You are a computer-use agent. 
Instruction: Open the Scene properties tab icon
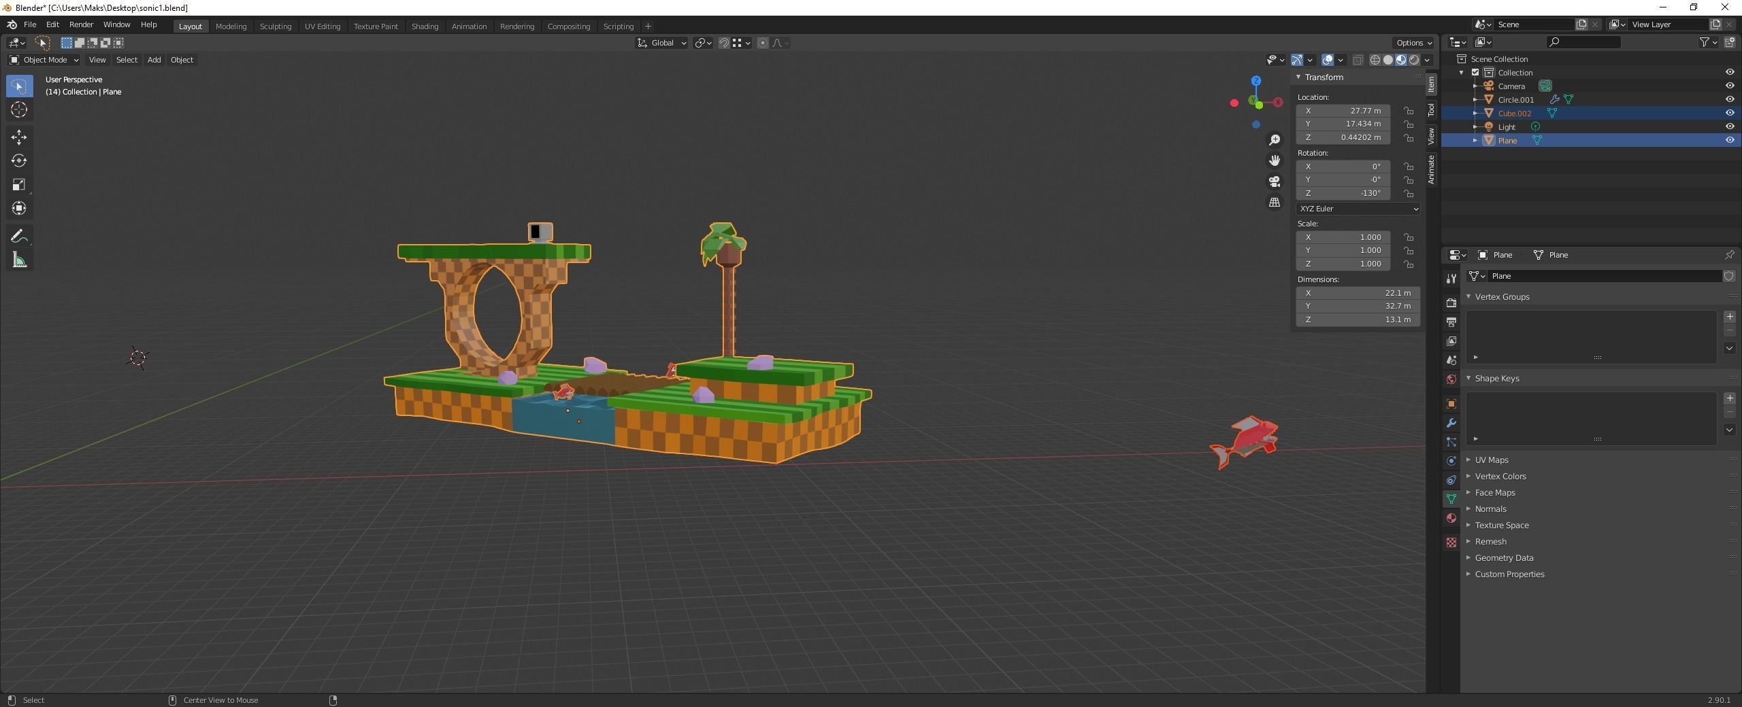click(x=1451, y=360)
